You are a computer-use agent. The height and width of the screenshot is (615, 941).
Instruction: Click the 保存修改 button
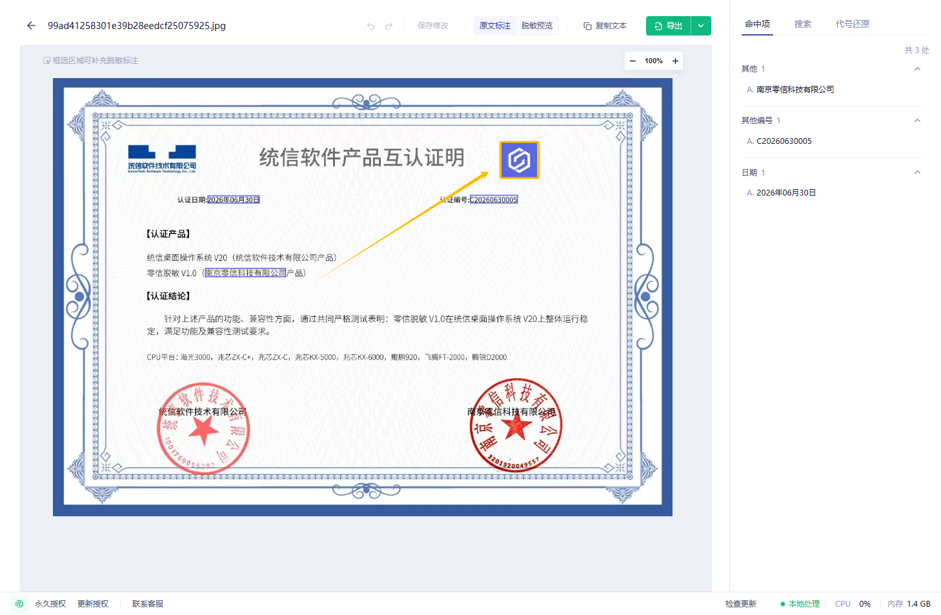tap(432, 26)
